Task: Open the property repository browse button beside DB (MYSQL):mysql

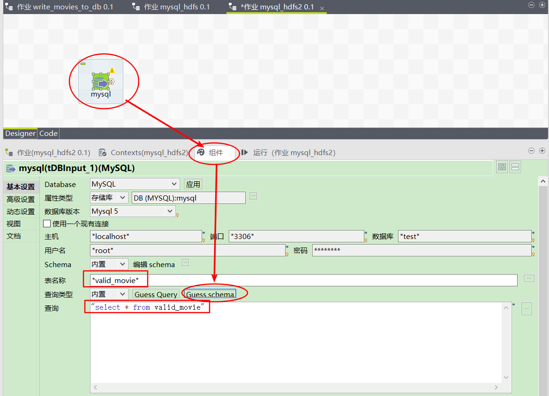Action: tap(253, 196)
